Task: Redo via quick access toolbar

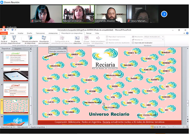Action: (12, 30)
